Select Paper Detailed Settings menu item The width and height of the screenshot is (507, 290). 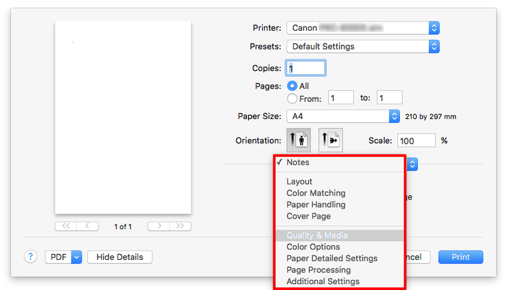coord(332,259)
